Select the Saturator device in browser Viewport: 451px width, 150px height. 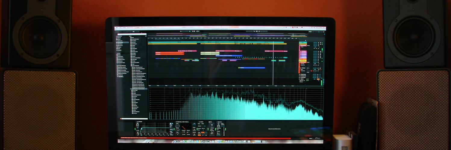click(133, 106)
